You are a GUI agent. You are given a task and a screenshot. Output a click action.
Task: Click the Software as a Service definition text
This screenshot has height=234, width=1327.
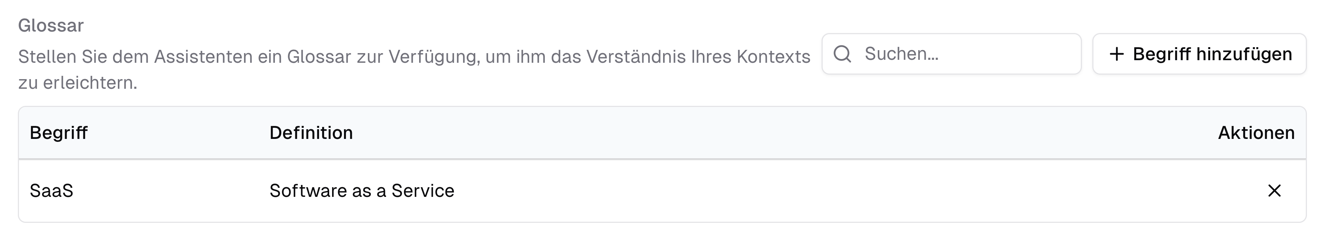tap(363, 190)
